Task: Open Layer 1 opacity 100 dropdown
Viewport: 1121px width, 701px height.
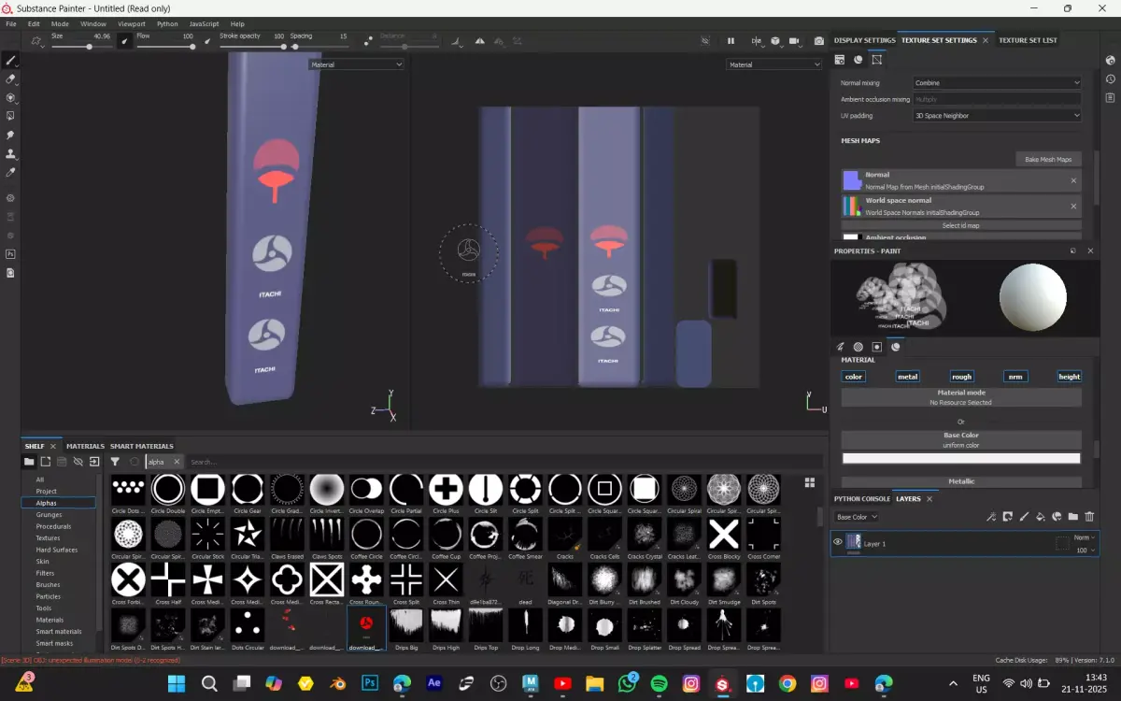Action: (x=1084, y=551)
